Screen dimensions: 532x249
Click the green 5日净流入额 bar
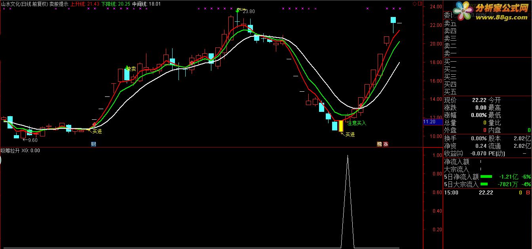[x=486, y=177]
